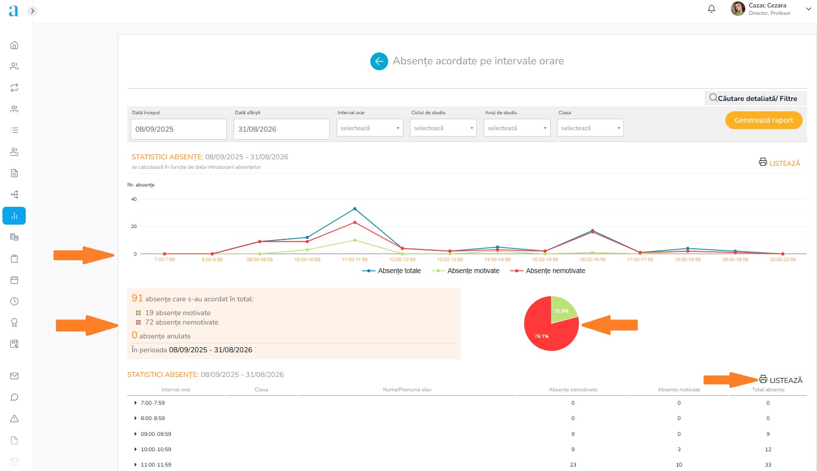This screenshot has height=471, width=817.
Task: Toggle Absențe motivate legend entry
Action: [x=466, y=271]
